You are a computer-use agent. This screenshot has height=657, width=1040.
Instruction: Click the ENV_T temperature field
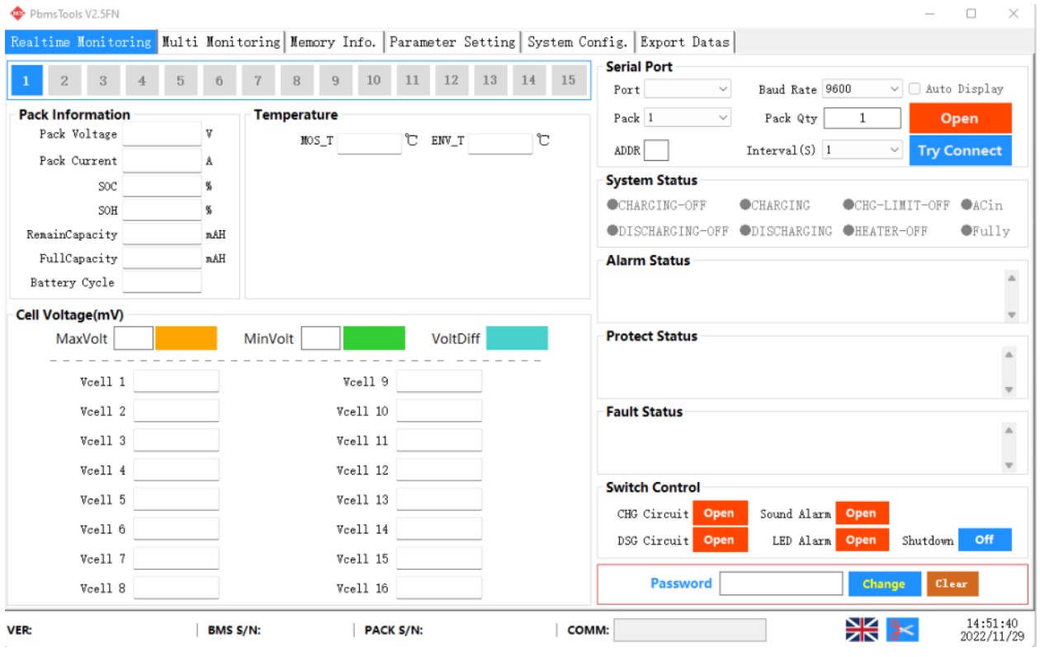click(x=500, y=143)
